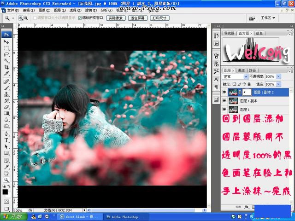Open the History panel icon
The height and width of the screenshot is (221, 295).
point(216,35)
